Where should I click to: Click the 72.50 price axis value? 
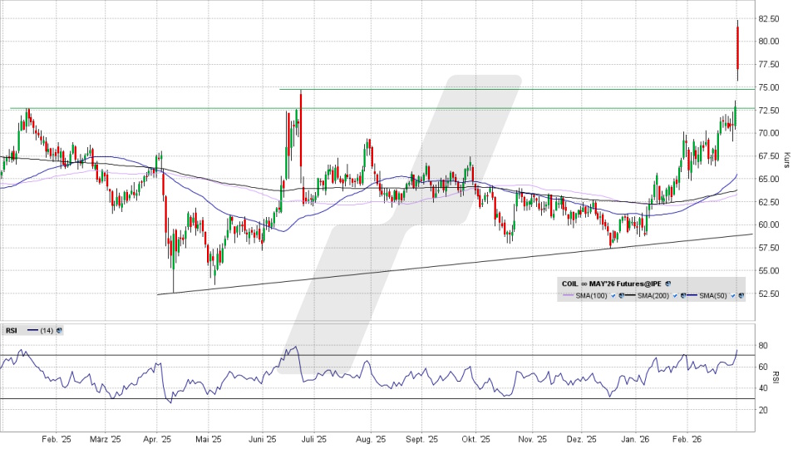pyautogui.click(x=768, y=111)
